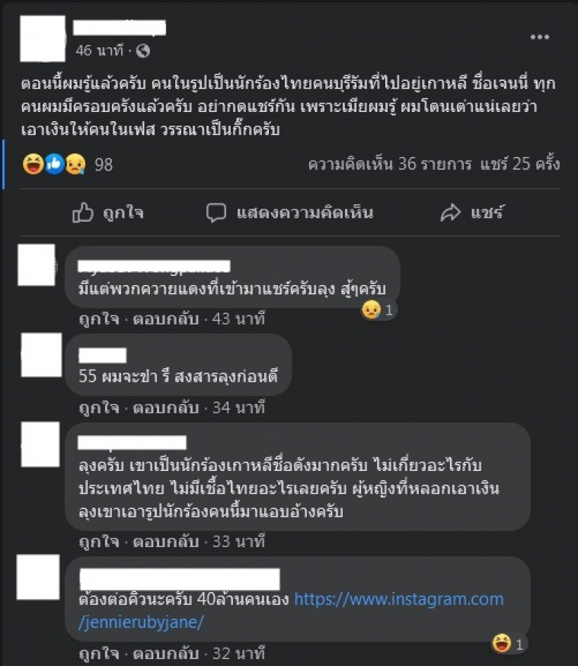Click the sad reaction emoji on post

click(x=75, y=164)
